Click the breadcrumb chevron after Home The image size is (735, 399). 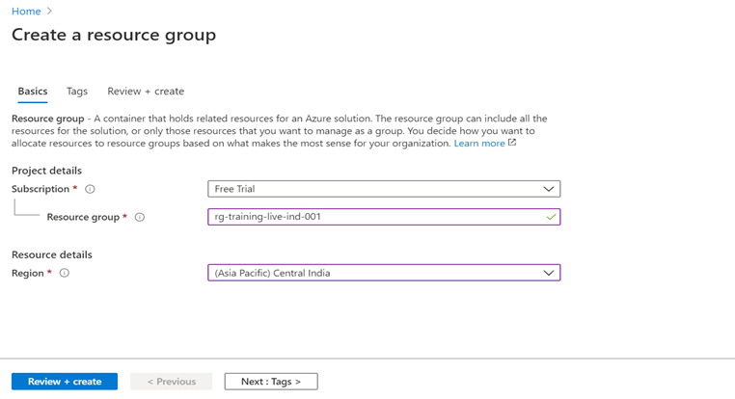coord(50,12)
